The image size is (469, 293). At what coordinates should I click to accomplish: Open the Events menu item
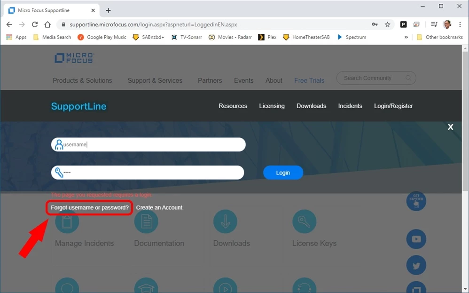(244, 80)
